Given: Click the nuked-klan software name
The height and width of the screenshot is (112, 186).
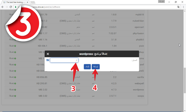Looking at the screenshot, I should (x=138, y=21).
